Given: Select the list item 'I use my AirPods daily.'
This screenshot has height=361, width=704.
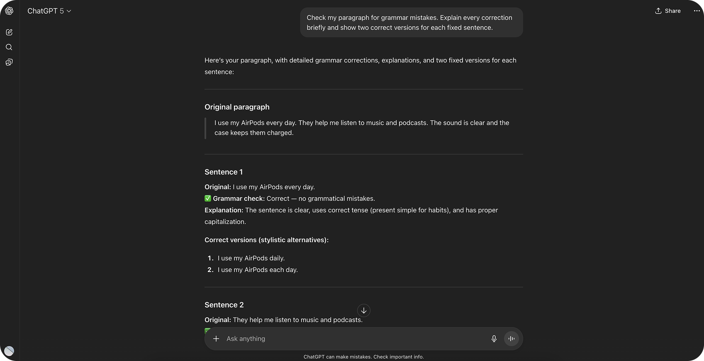Looking at the screenshot, I should click(x=251, y=258).
